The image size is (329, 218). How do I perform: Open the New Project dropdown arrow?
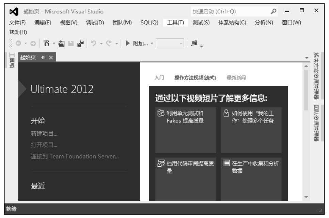(54, 44)
